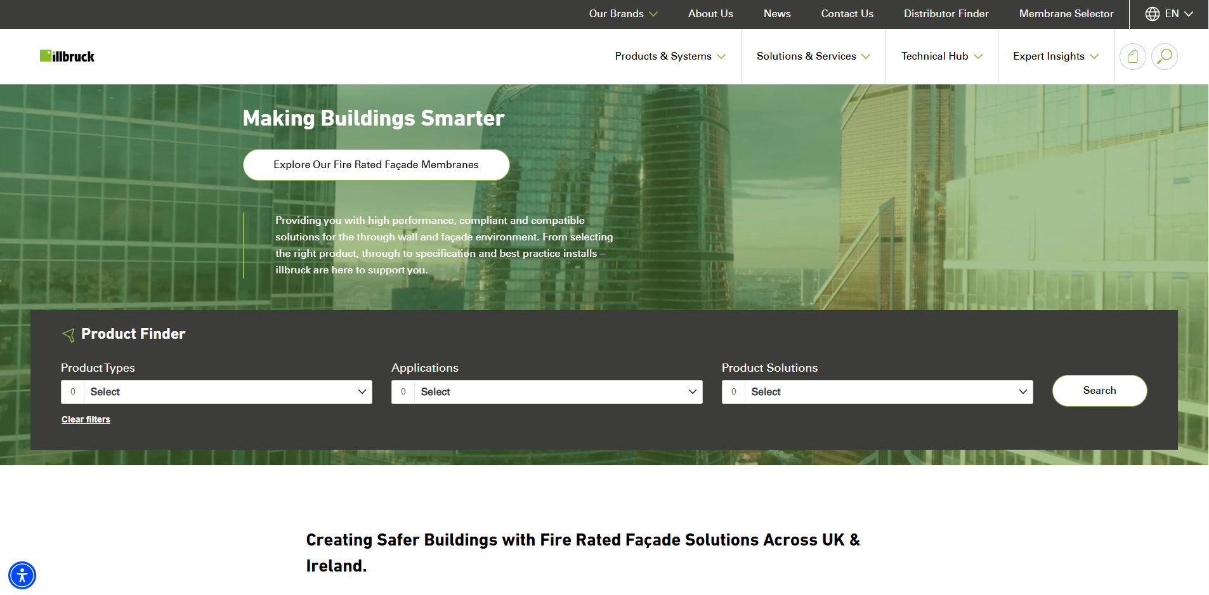Open the accessibility widget icon

click(x=22, y=575)
